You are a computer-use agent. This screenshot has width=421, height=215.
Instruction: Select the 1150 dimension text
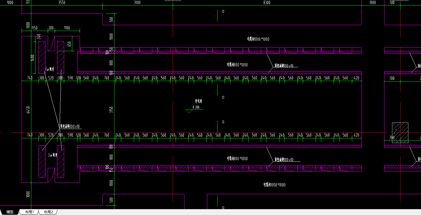(35, 28)
